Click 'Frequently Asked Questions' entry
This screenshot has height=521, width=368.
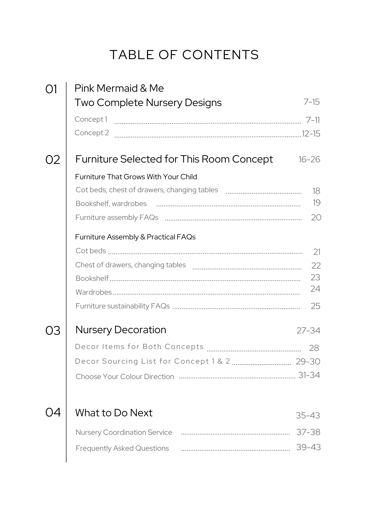click(122, 448)
